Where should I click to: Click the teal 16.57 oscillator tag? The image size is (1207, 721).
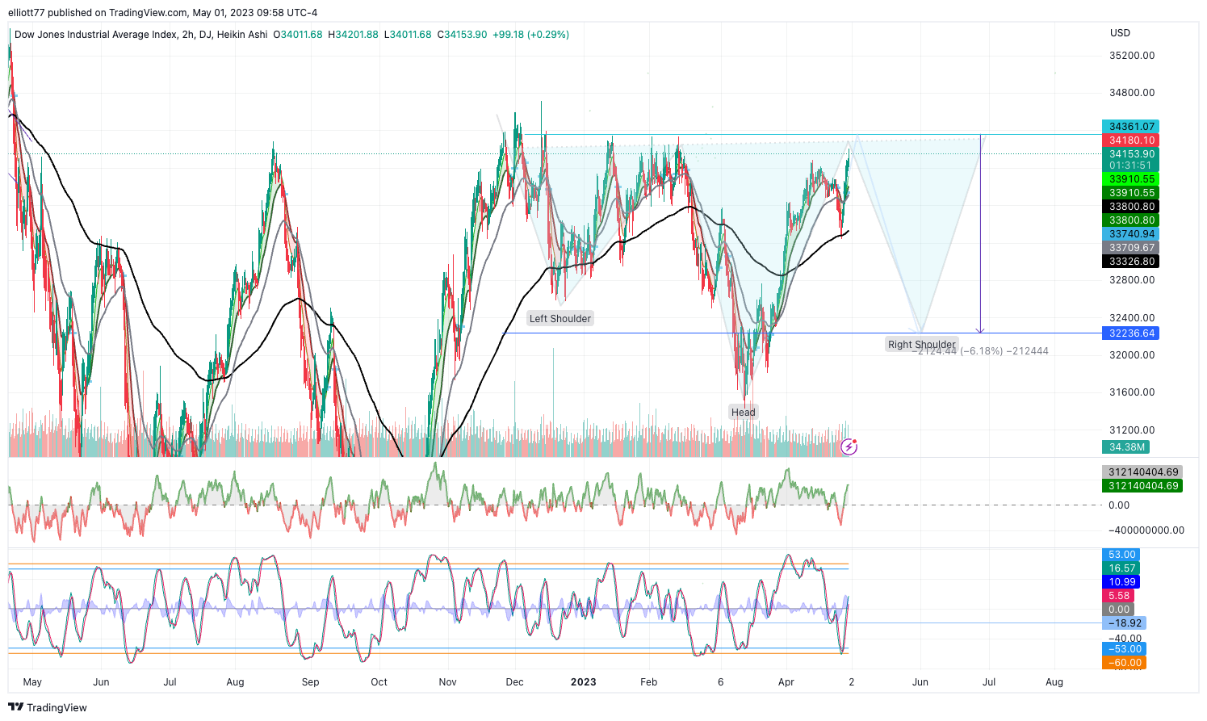tap(1121, 568)
